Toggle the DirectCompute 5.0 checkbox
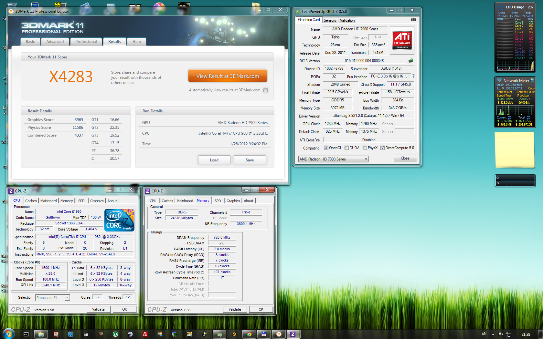The height and width of the screenshot is (339, 543). coord(382,148)
